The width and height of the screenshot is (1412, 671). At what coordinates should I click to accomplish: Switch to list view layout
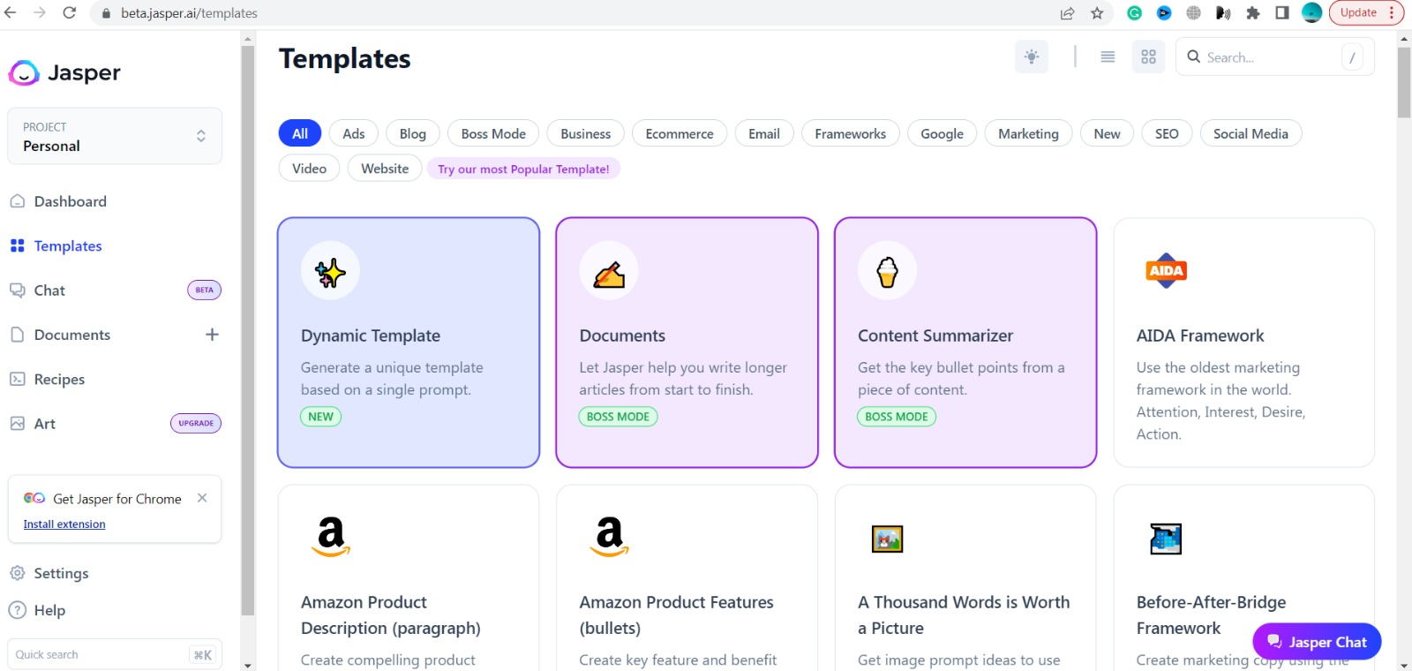1108,57
